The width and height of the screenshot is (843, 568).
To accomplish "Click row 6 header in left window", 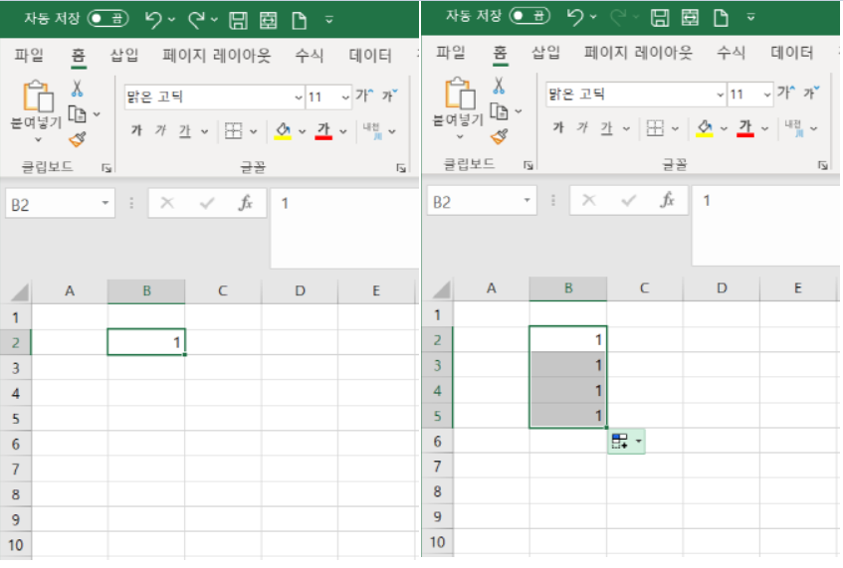I will click(x=16, y=444).
